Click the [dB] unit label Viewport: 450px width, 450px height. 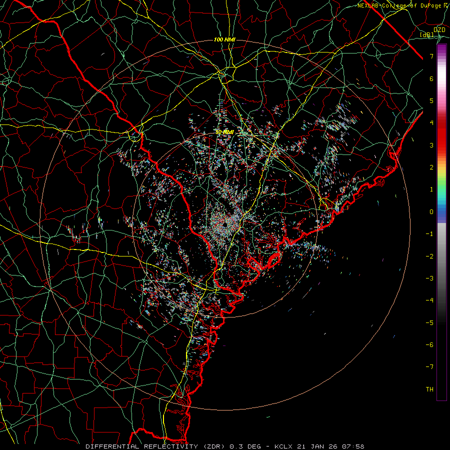427,35
